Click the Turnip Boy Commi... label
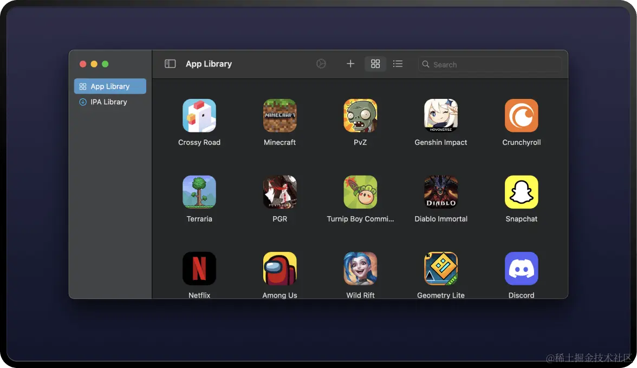637x368 pixels. [x=360, y=219]
